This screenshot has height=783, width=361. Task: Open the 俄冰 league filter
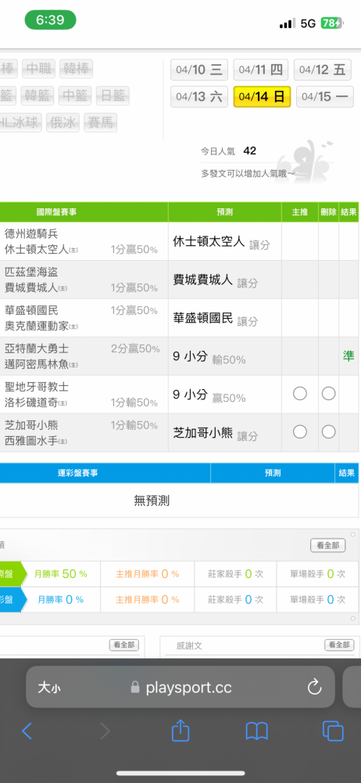[x=63, y=122]
